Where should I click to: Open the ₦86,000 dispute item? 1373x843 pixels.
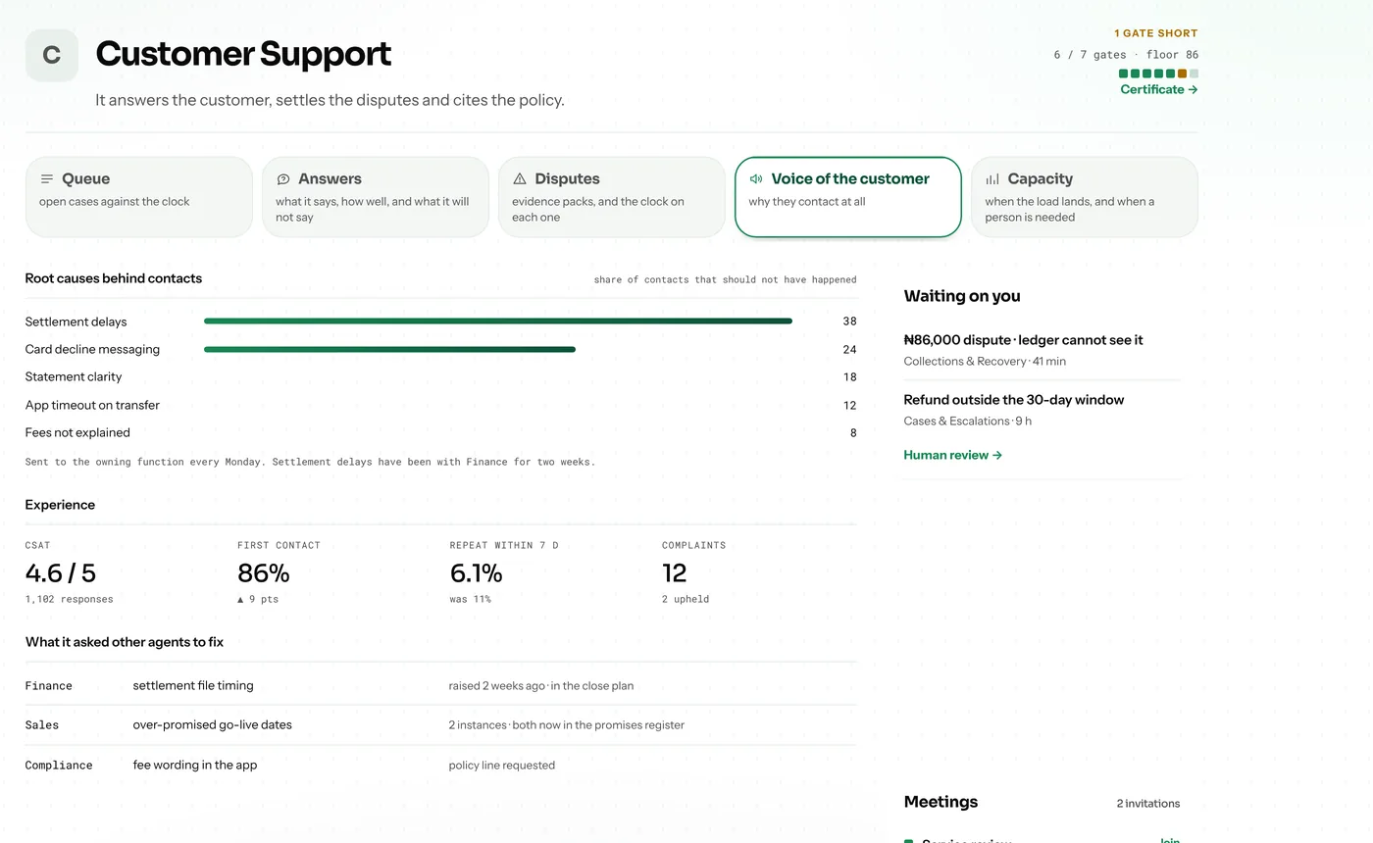coord(1042,350)
